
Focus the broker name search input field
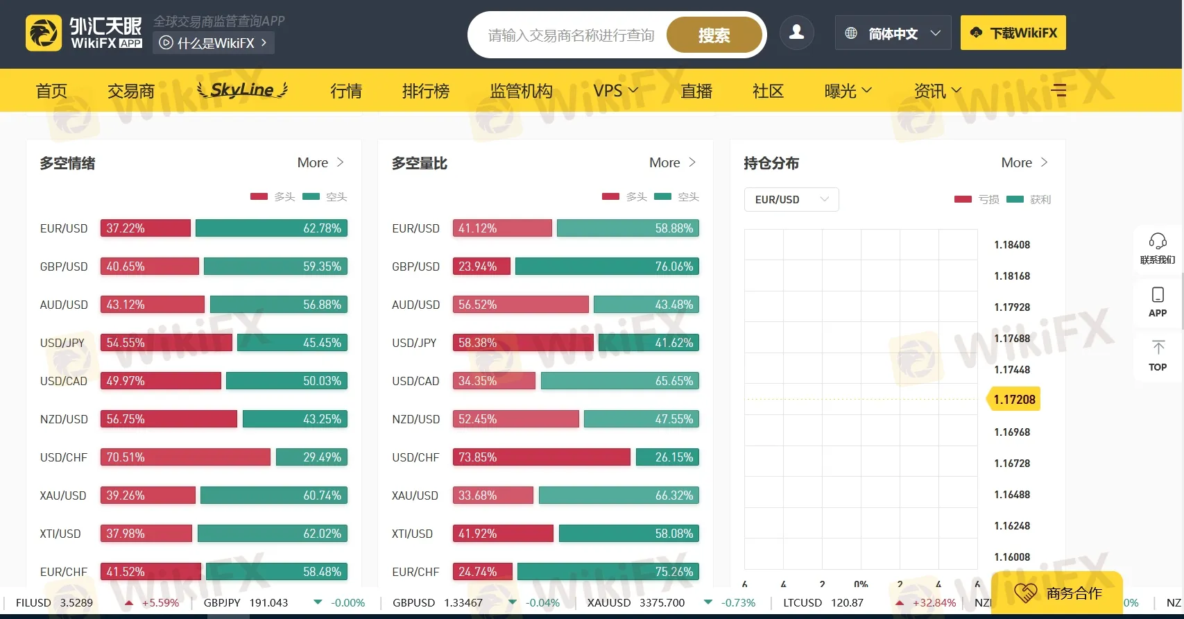pyautogui.click(x=570, y=35)
